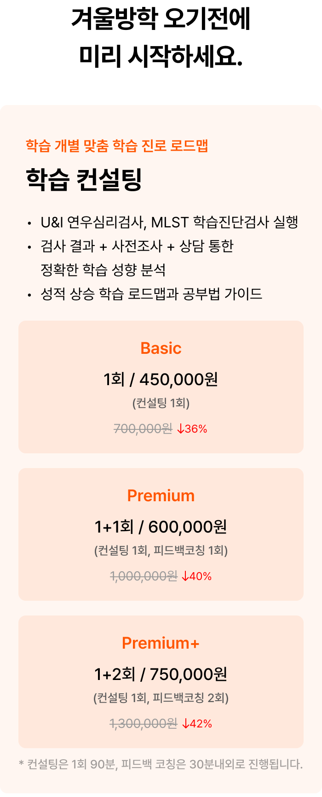Click the red down-arrow beside 40% discount
This screenshot has height=797, width=322.
[185, 576]
